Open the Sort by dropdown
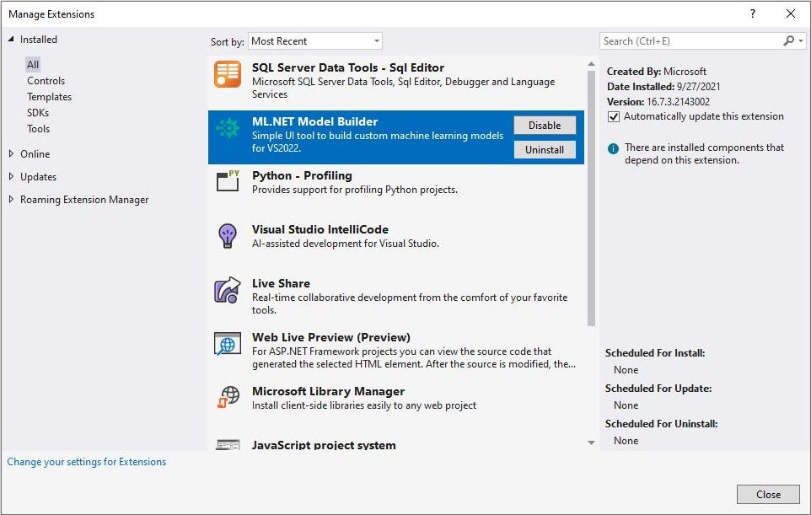The image size is (811, 515). click(x=315, y=40)
